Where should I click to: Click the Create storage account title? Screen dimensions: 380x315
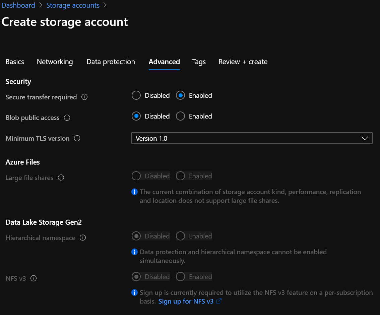coord(65,22)
